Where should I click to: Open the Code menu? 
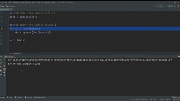[22, 3]
